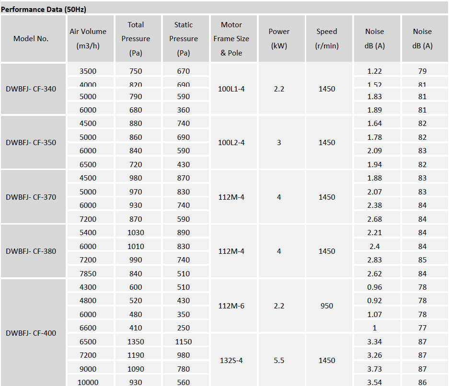This screenshot has height=386, width=451.
Task: Select the 5.5 power value cell
Action: click(279, 360)
